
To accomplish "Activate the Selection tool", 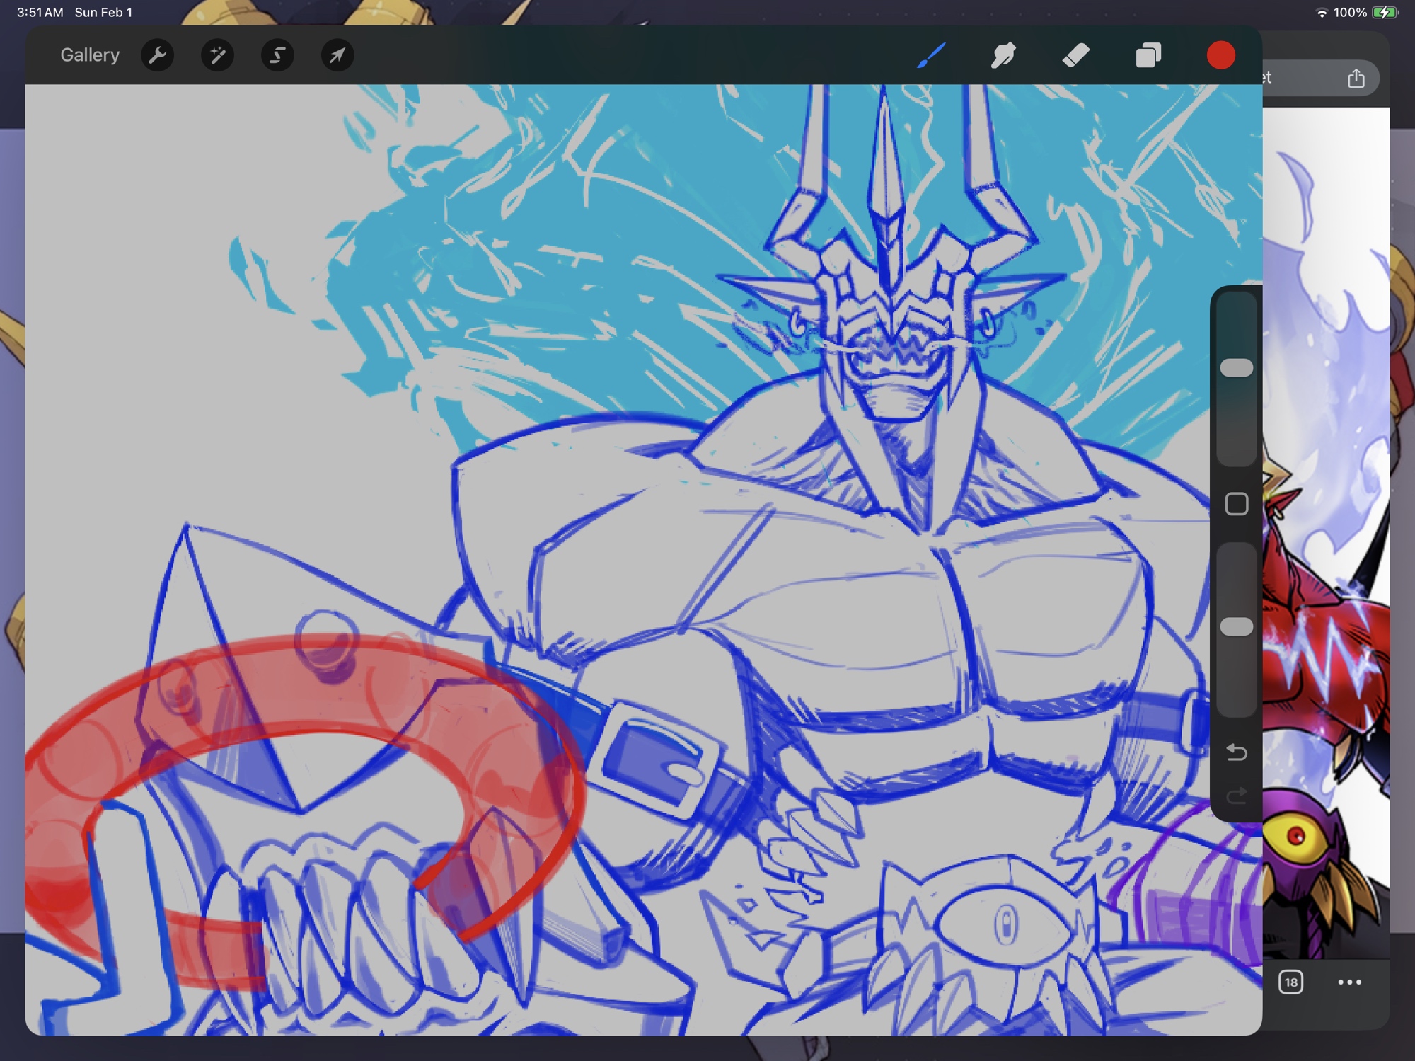I will 277,55.
